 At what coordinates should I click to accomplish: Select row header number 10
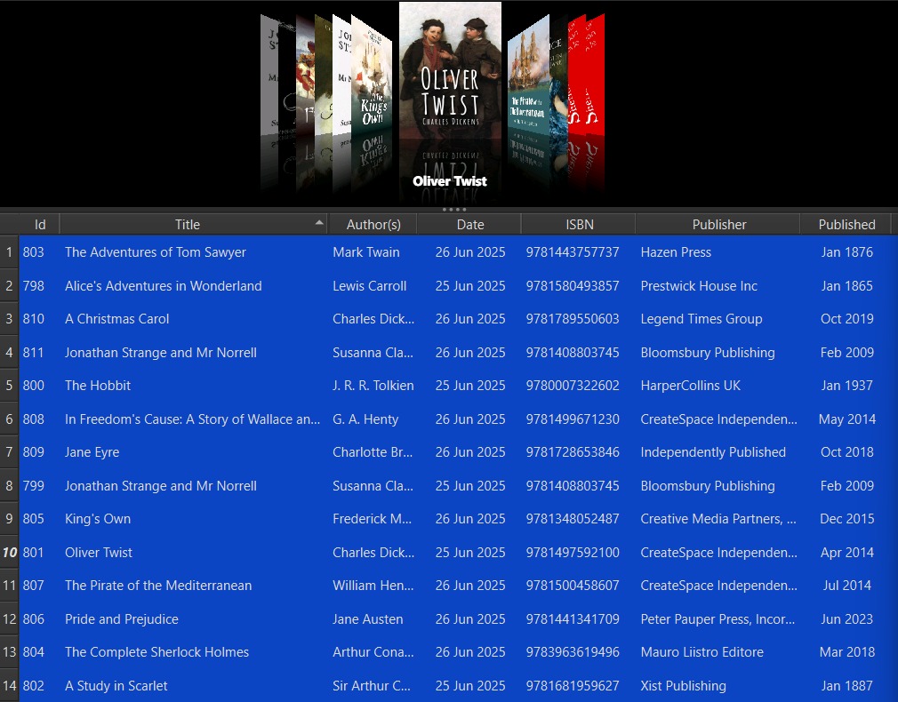coord(9,553)
